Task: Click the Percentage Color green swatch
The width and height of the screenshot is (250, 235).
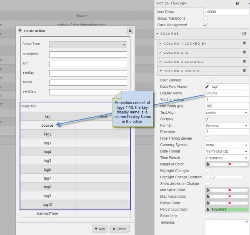Action: pos(228,210)
